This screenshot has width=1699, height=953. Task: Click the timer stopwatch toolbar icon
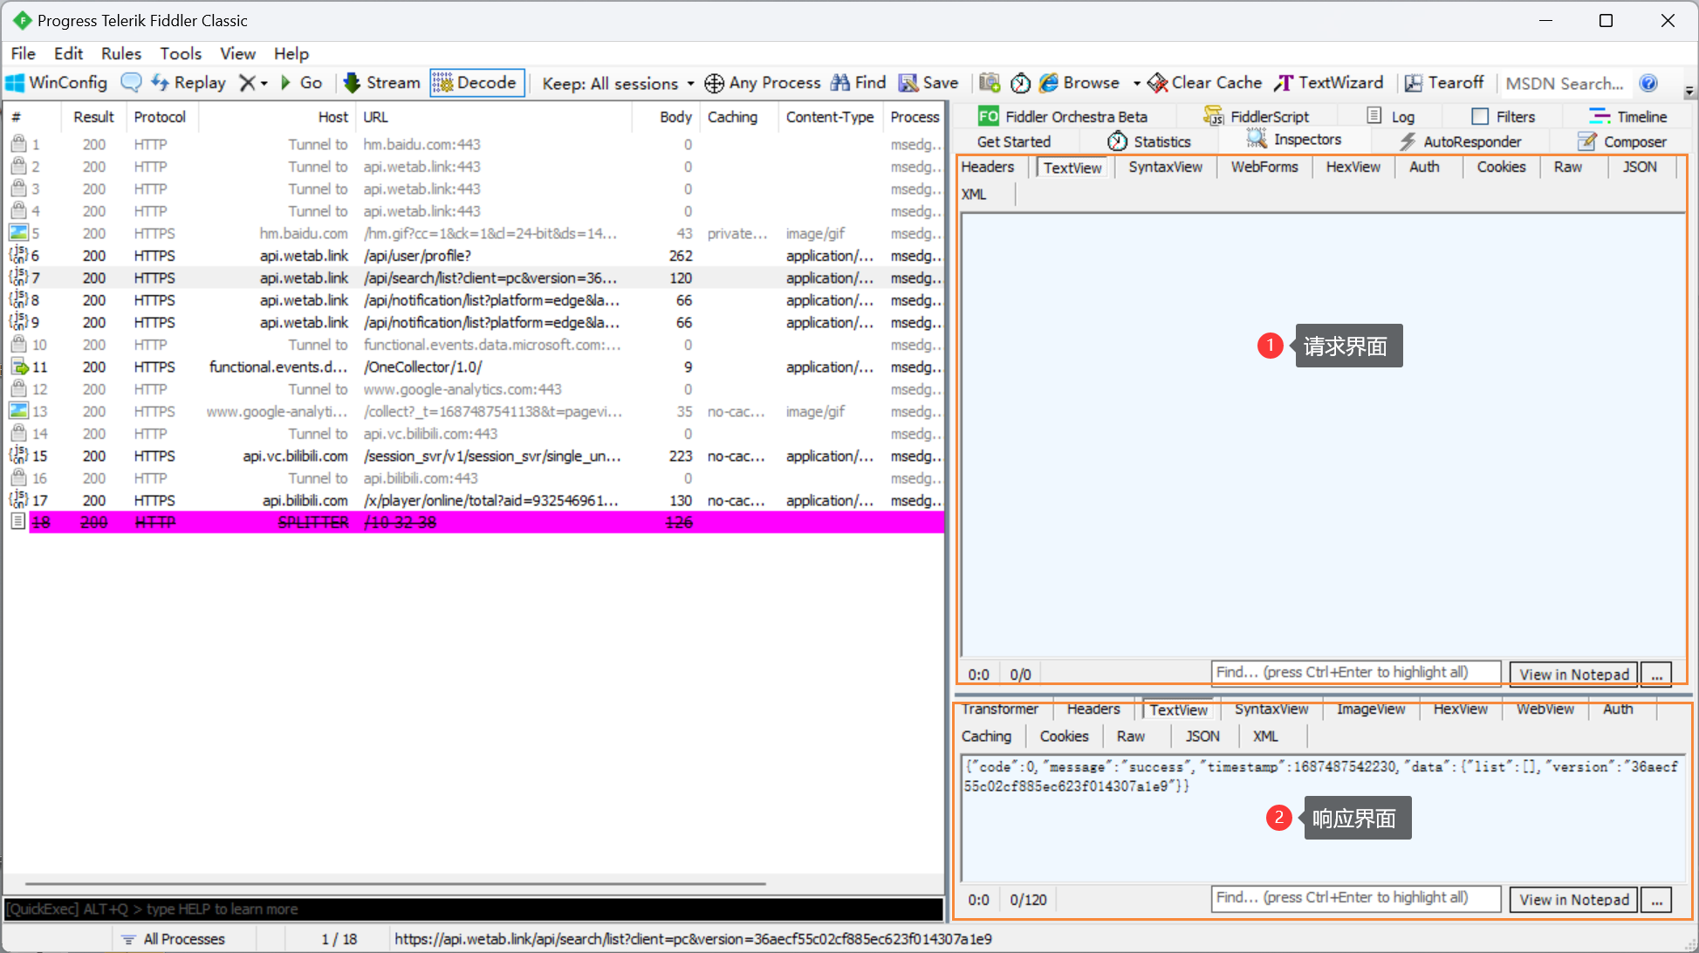click(1020, 83)
